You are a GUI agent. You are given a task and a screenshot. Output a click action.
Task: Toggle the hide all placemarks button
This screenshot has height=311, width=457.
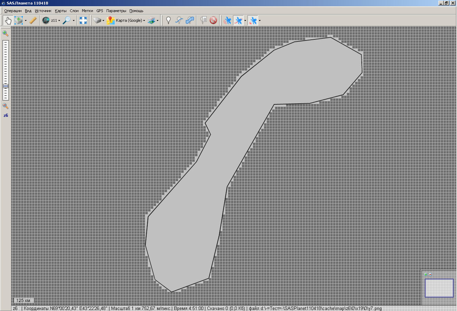click(x=213, y=20)
